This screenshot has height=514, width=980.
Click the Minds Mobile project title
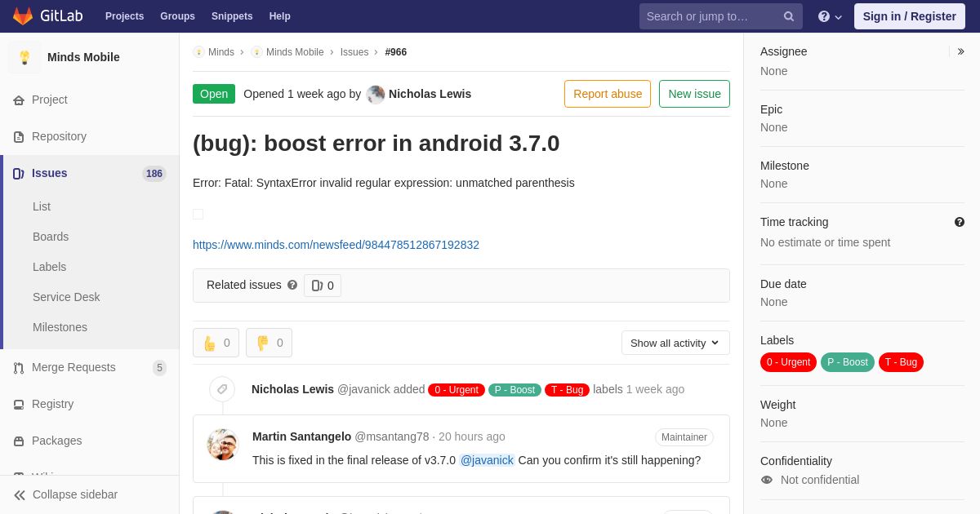click(x=83, y=57)
